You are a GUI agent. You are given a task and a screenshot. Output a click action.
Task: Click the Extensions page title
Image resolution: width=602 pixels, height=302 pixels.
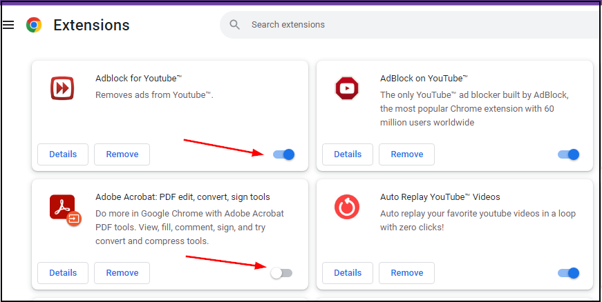click(91, 26)
